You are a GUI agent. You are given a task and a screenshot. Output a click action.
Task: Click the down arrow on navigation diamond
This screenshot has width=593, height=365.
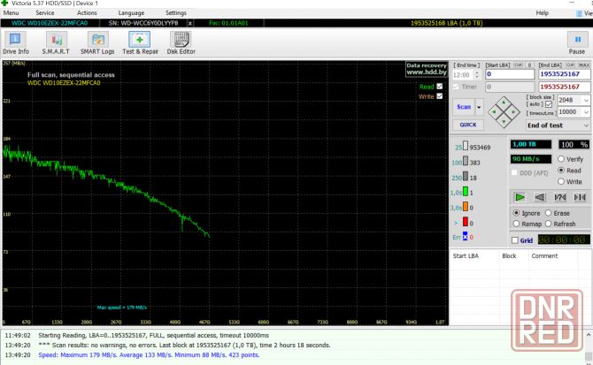(504, 122)
